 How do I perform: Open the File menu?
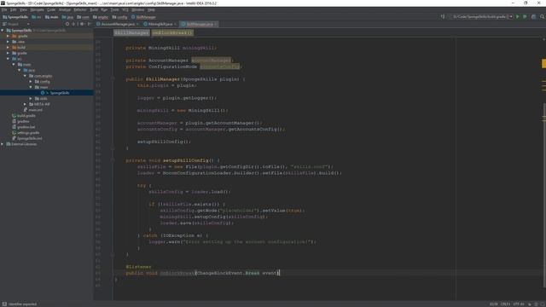[x=4, y=9]
